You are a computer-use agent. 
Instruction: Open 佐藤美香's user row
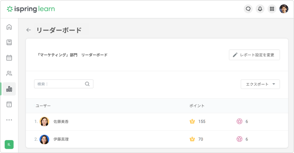click(x=157, y=122)
